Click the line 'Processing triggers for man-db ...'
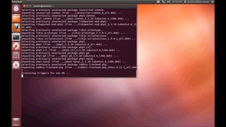The image size is (226, 127). pyautogui.click(x=46, y=73)
